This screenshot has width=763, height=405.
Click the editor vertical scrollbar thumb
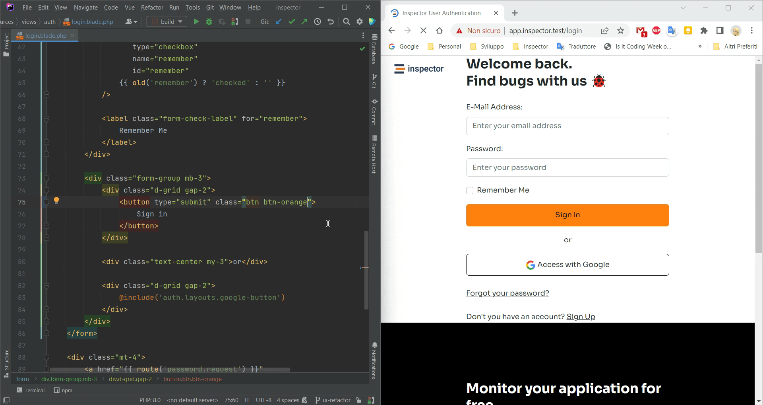click(366, 271)
